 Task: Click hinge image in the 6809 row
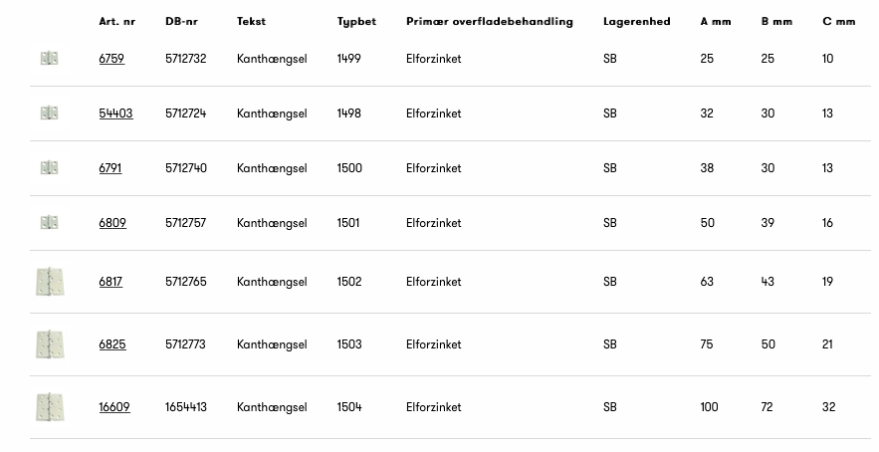point(49,223)
